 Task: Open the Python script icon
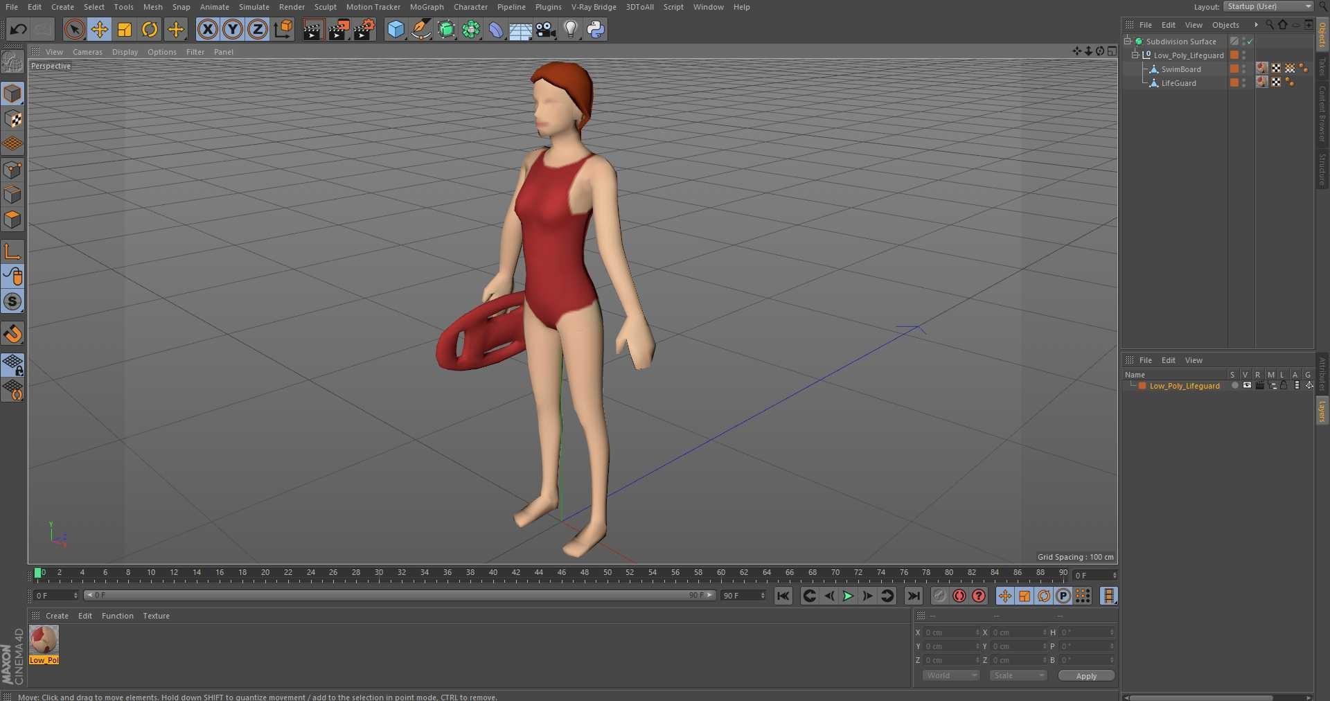596,29
